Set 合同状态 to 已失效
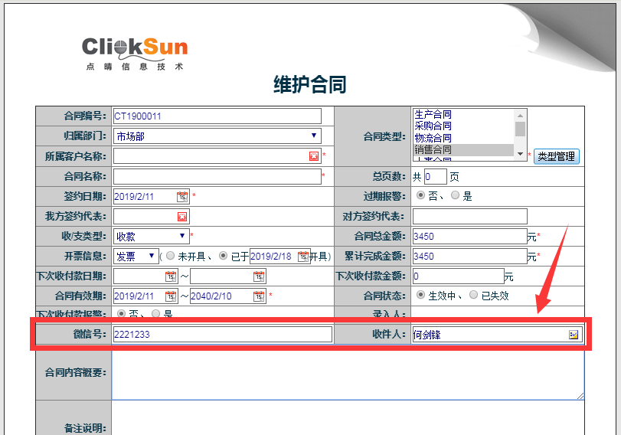This screenshot has height=435, width=621. pos(474,295)
